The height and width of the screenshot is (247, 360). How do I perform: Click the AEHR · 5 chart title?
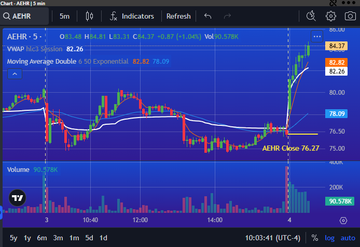24,37
